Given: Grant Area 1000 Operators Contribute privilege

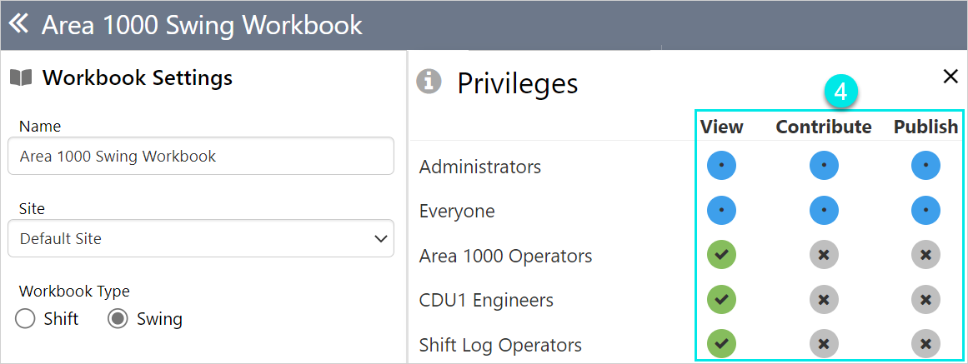Looking at the screenshot, I should point(824,255).
